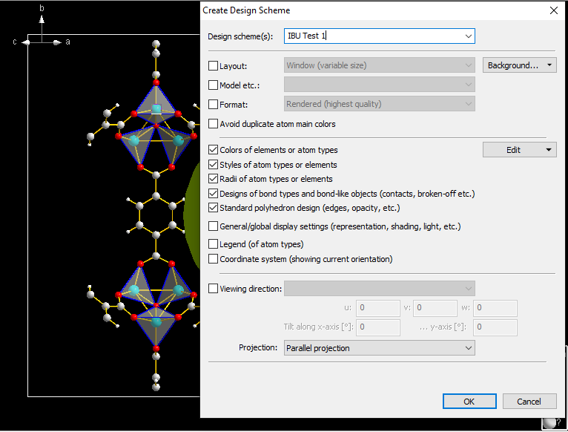Enable the Legend (of atom types) checkbox

214,244
